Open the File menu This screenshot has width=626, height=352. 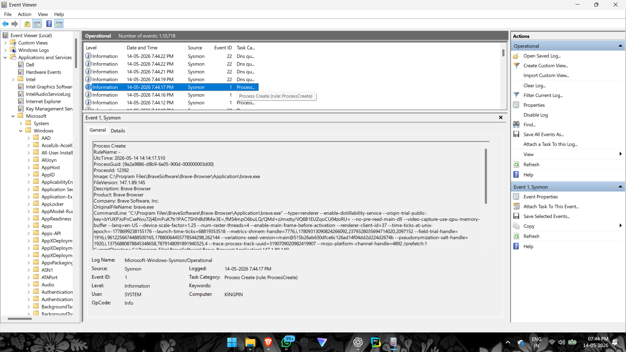coord(8,14)
